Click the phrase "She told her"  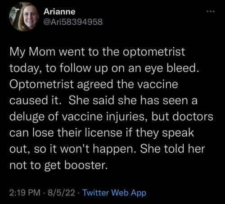tap(172, 149)
